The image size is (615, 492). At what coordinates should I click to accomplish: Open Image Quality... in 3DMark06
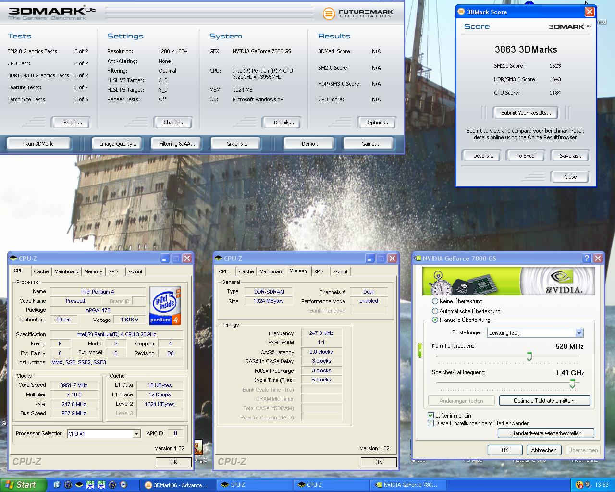[118, 144]
